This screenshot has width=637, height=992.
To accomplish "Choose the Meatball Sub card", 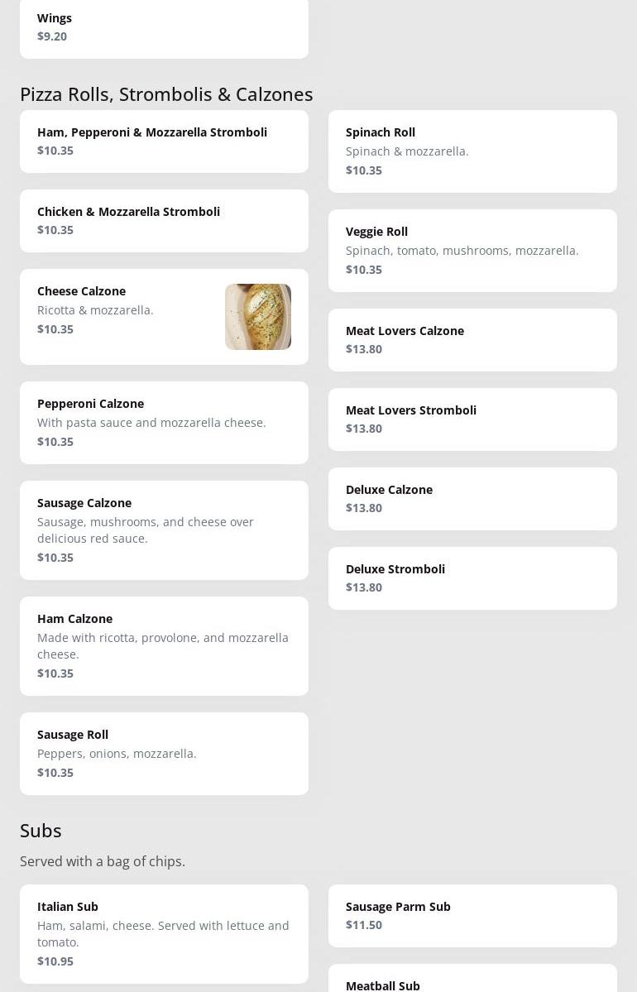I will 472,978.
